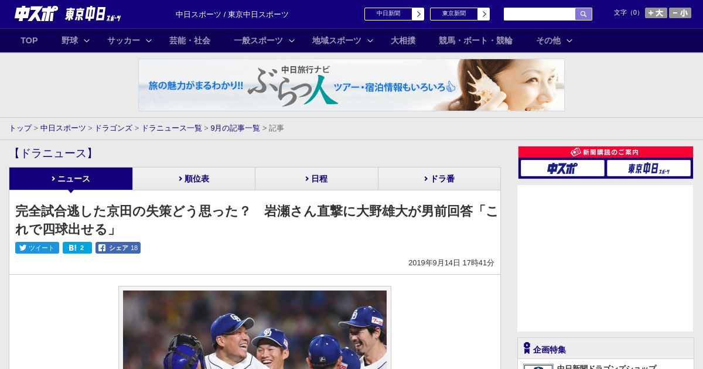Open TOP in navigation bar
This screenshot has height=369, width=703.
tap(29, 40)
